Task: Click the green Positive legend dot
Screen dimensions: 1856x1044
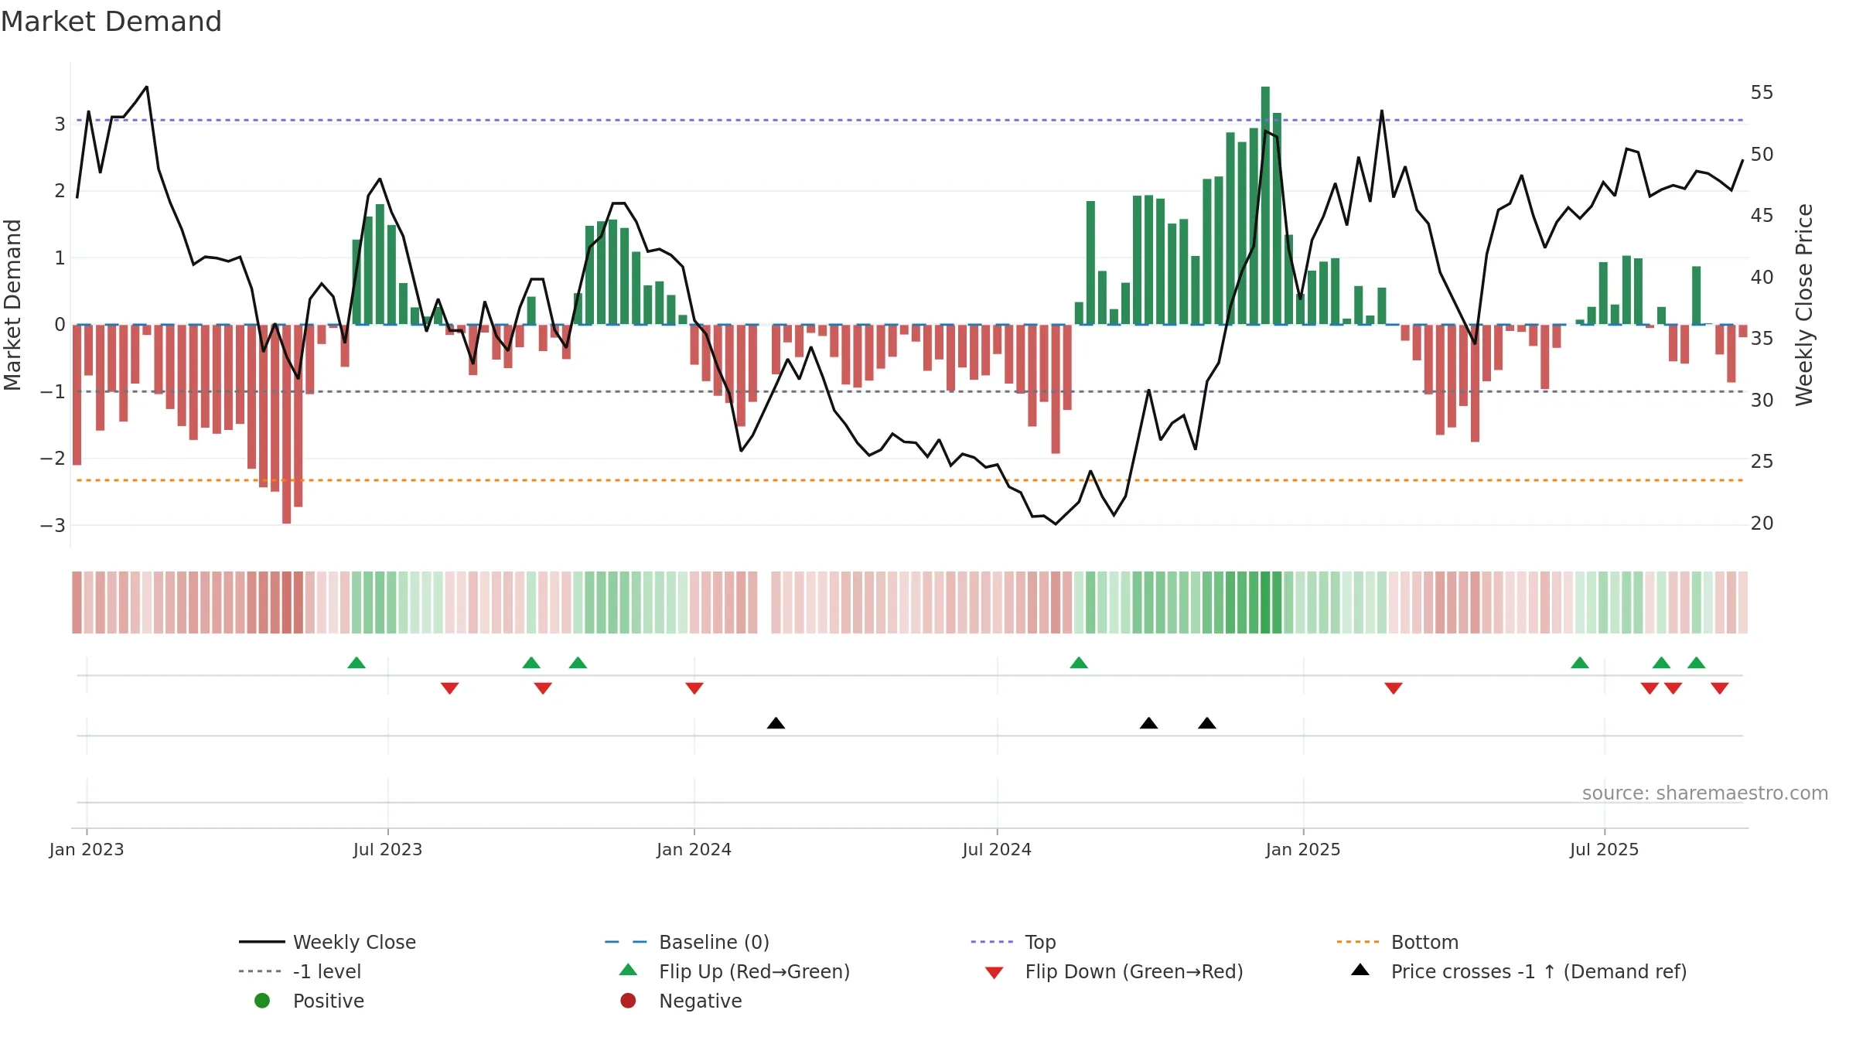Action: point(262,1001)
